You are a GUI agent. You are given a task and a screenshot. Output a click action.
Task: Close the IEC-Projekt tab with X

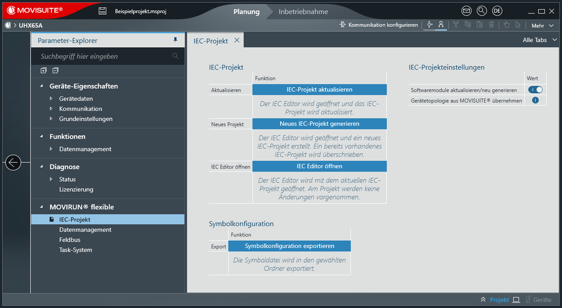[x=237, y=40]
